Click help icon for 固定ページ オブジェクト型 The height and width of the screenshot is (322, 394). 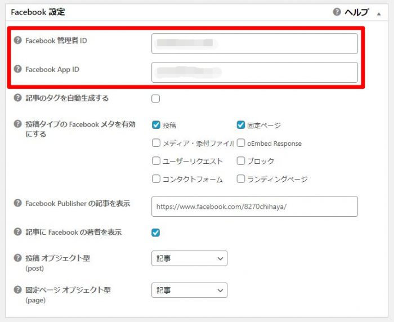(17, 290)
